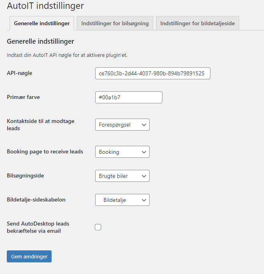Enable Send AutoDesktop leads email confirmation checkbox
The image size is (264, 274).
tap(98, 227)
